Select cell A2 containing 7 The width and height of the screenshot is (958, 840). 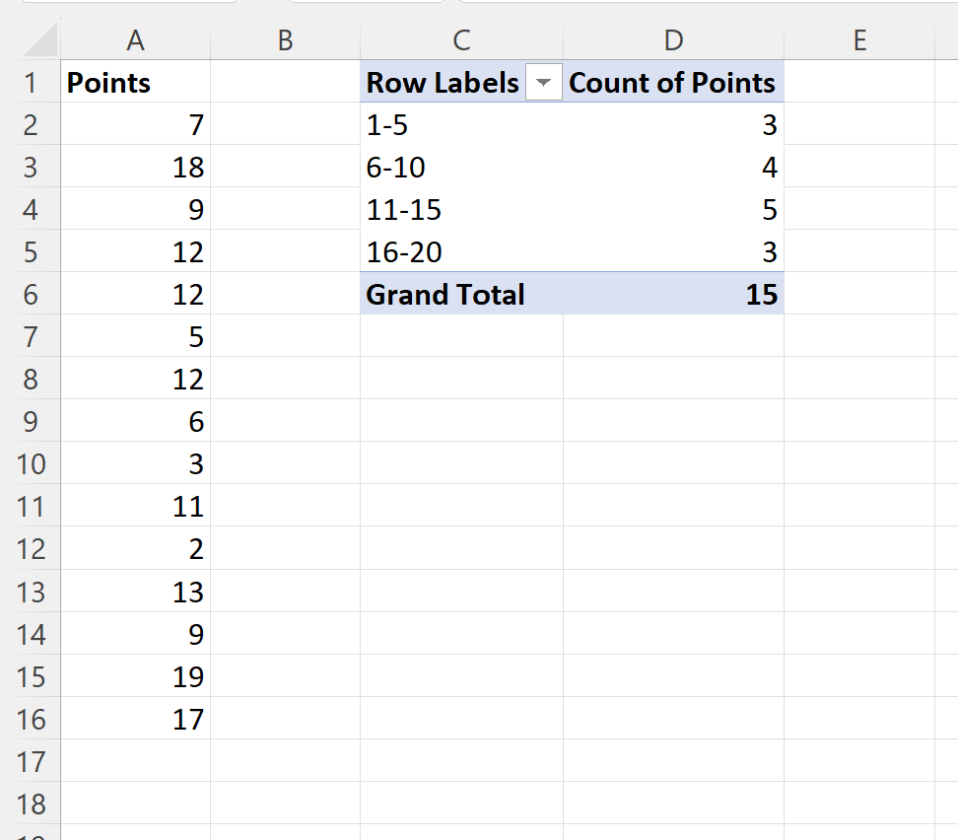click(x=136, y=124)
